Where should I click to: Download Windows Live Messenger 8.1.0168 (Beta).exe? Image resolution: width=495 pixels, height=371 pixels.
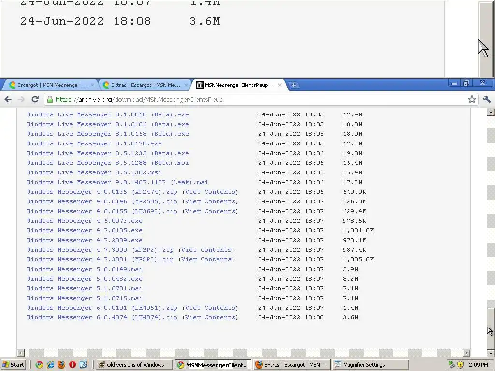click(108, 134)
